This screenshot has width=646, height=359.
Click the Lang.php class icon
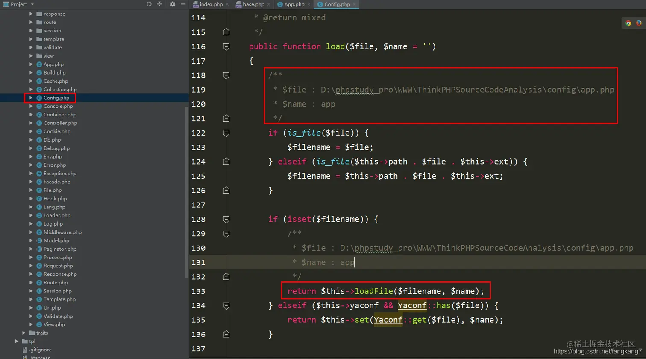(x=39, y=207)
